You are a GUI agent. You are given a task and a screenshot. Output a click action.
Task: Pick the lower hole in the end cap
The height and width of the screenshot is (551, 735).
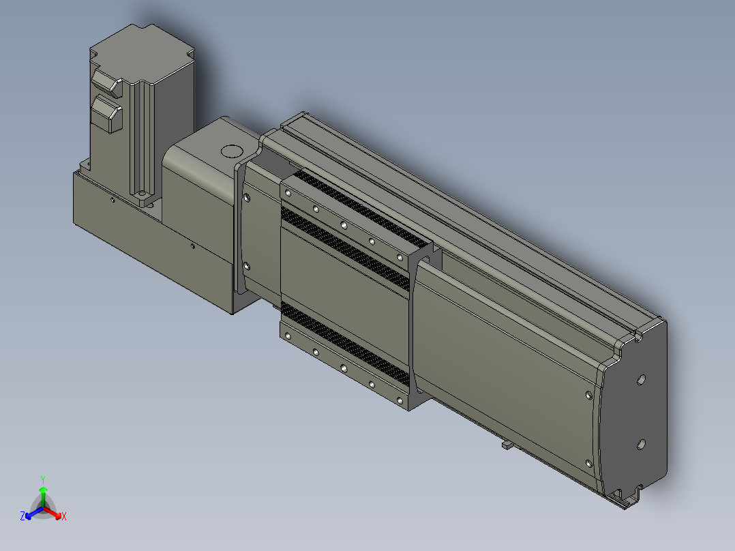tap(641, 444)
